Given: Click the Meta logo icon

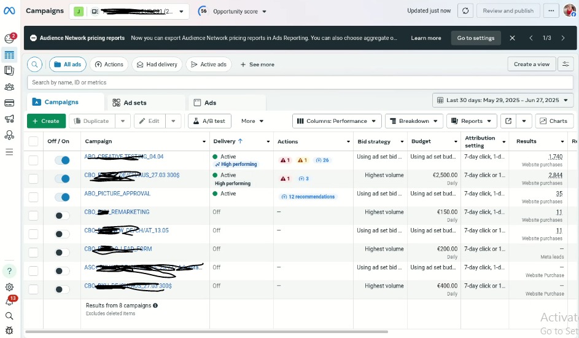Looking at the screenshot, I should click(9, 10).
